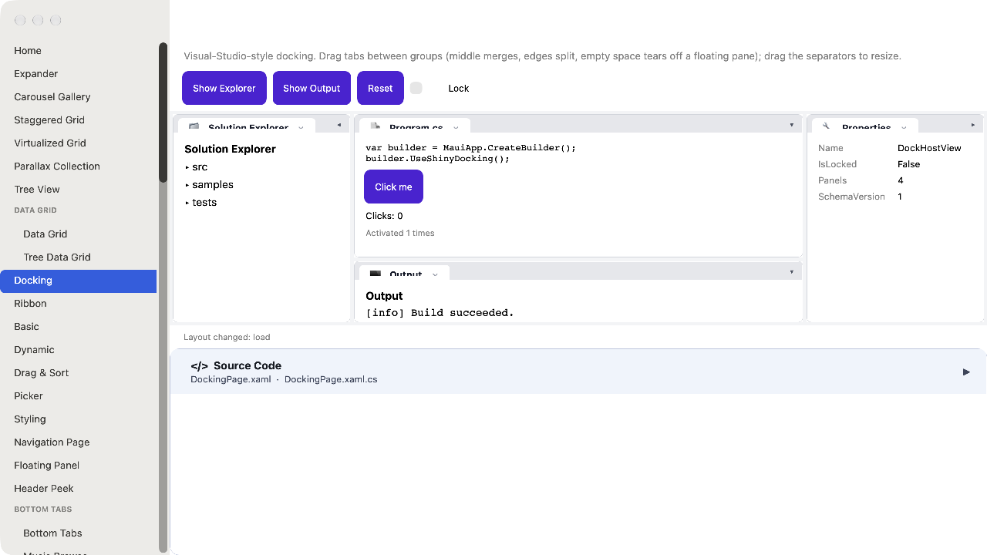Toggle the Lock checkbox
This screenshot has height=555, width=987.
416,88
